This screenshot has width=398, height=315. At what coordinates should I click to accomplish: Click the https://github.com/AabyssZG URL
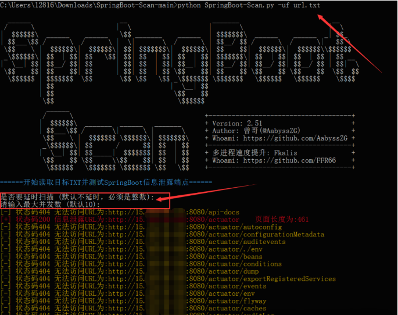pos(295,138)
